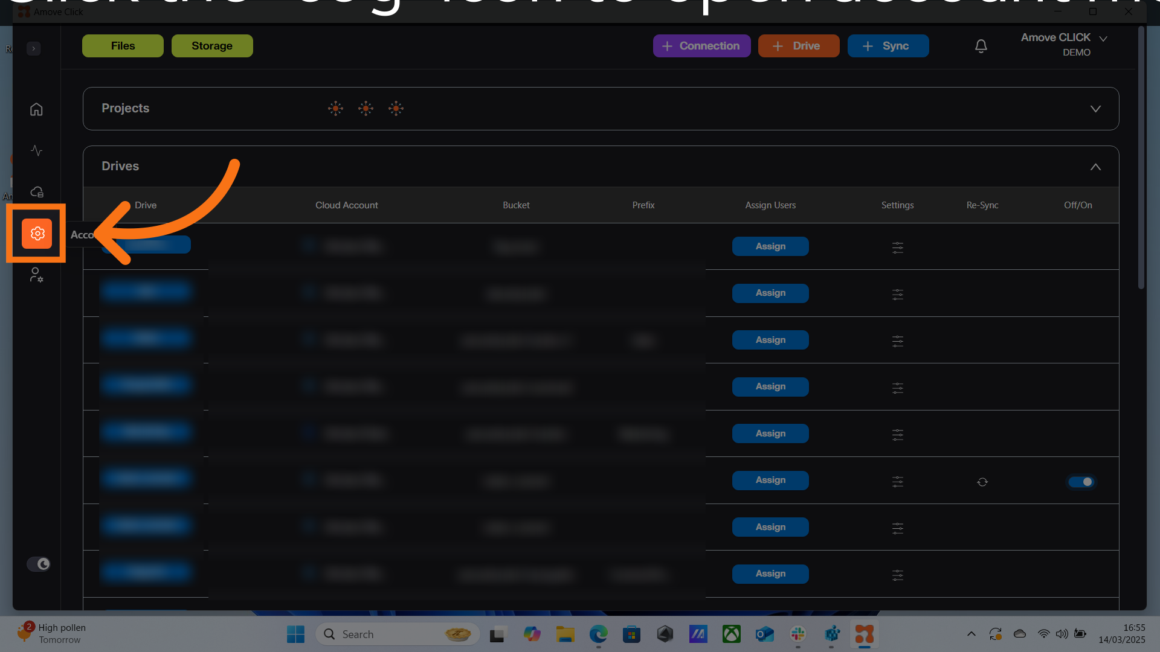Toggle dark mode switch in sidebar
Image resolution: width=1160 pixels, height=652 pixels.
pyautogui.click(x=39, y=564)
